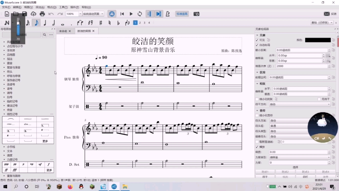The width and height of the screenshot is (339, 191).
Task: Open the page view mode (纵向滚动页面) dropdown
Action: click(x=93, y=14)
